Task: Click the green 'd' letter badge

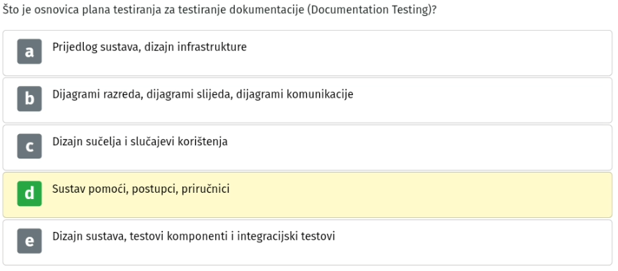Action: [x=29, y=193]
